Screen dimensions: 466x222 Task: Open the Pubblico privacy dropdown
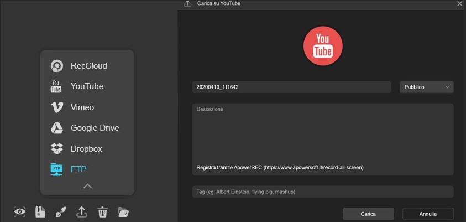pyautogui.click(x=426, y=87)
